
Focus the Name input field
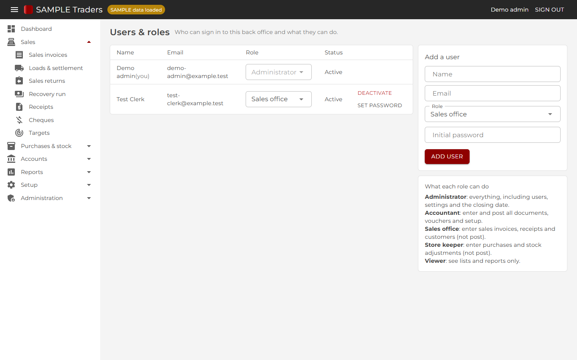coord(492,74)
